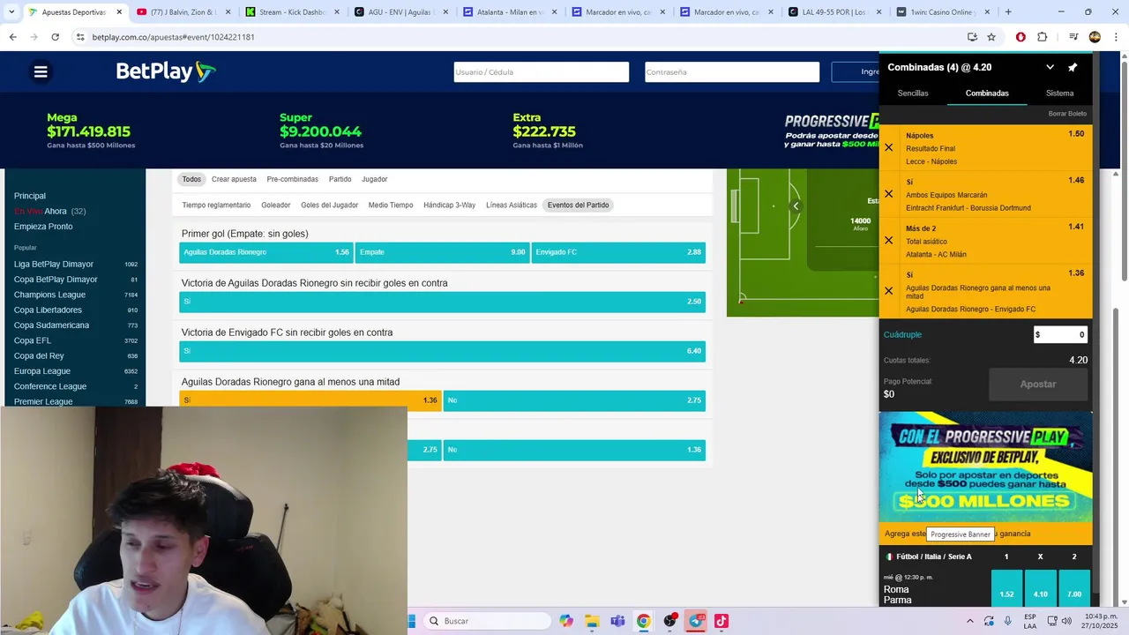Bet Aguilas Doradas Rionegro first goal 1.56
Screen dimensions: 1129x635
pyautogui.click(x=265, y=252)
